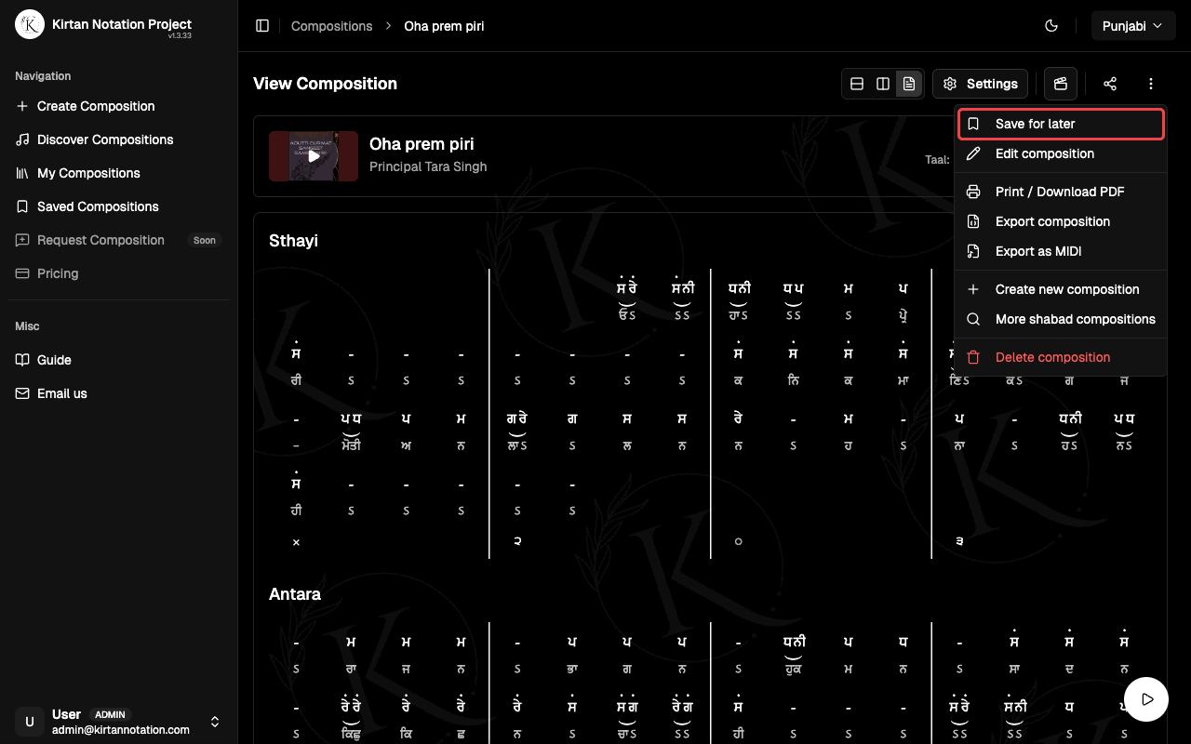Image resolution: width=1191 pixels, height=744 pixels.
Task: Open the media clapperboard panel icon
Action: click(x=1060, y=83)
